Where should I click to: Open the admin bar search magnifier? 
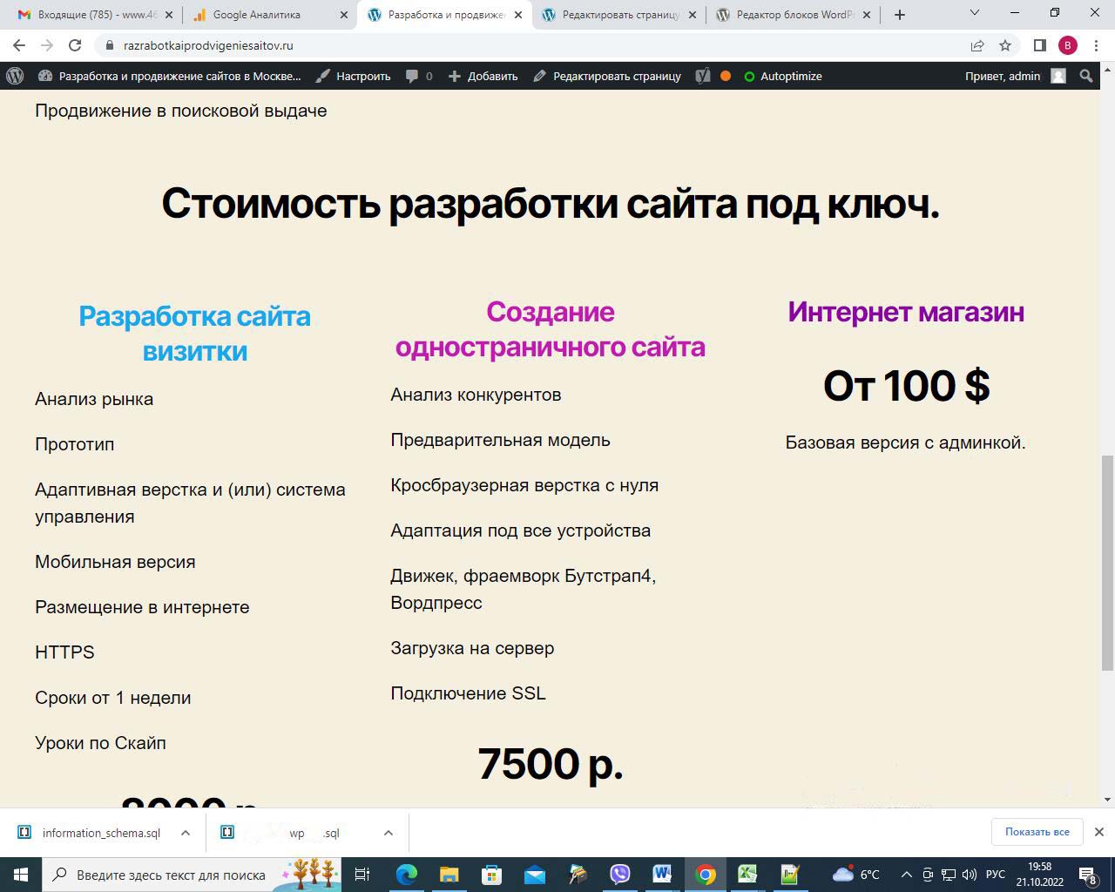(x=1086, y=76)
